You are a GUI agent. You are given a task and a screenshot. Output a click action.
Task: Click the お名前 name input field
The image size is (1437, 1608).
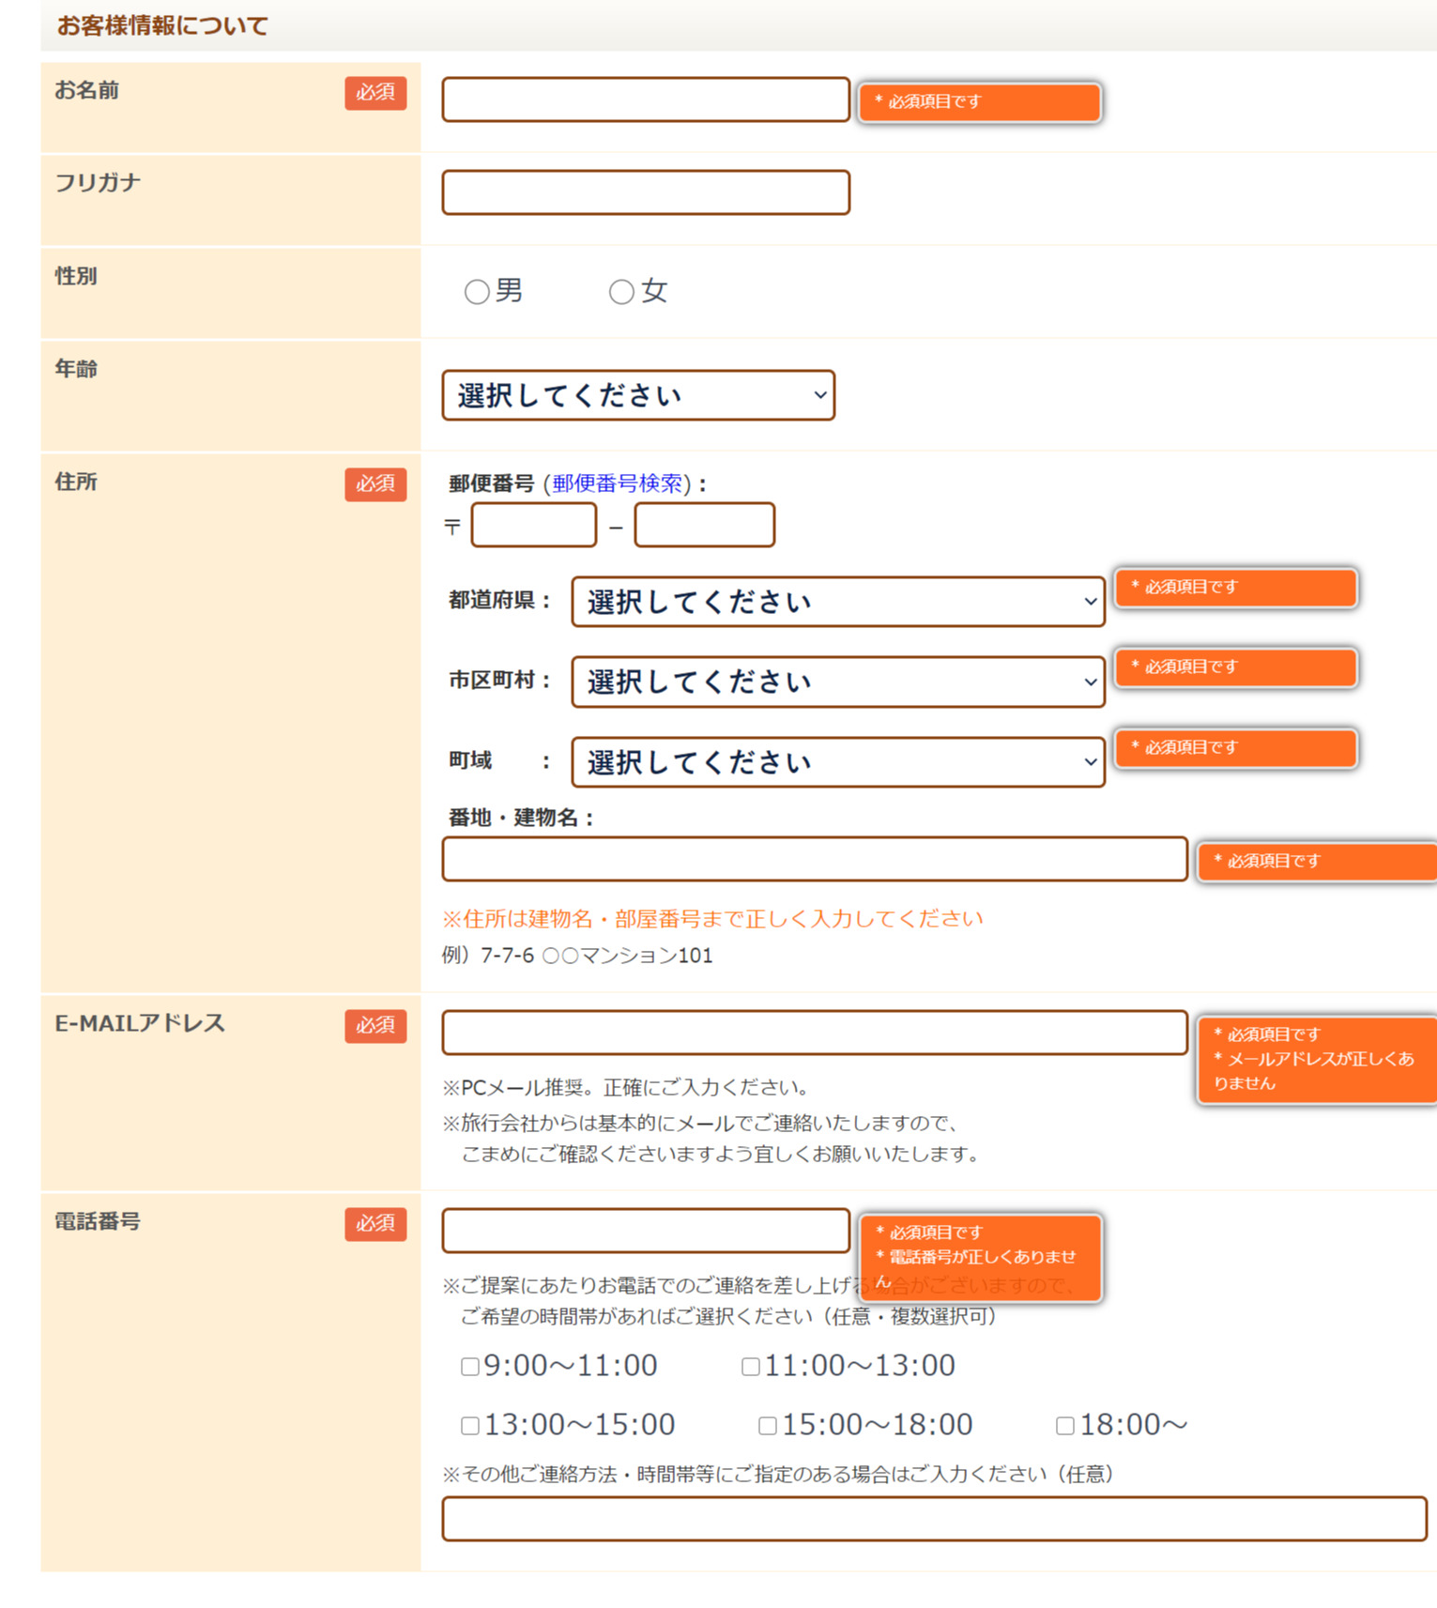click(x=646, y=100)
